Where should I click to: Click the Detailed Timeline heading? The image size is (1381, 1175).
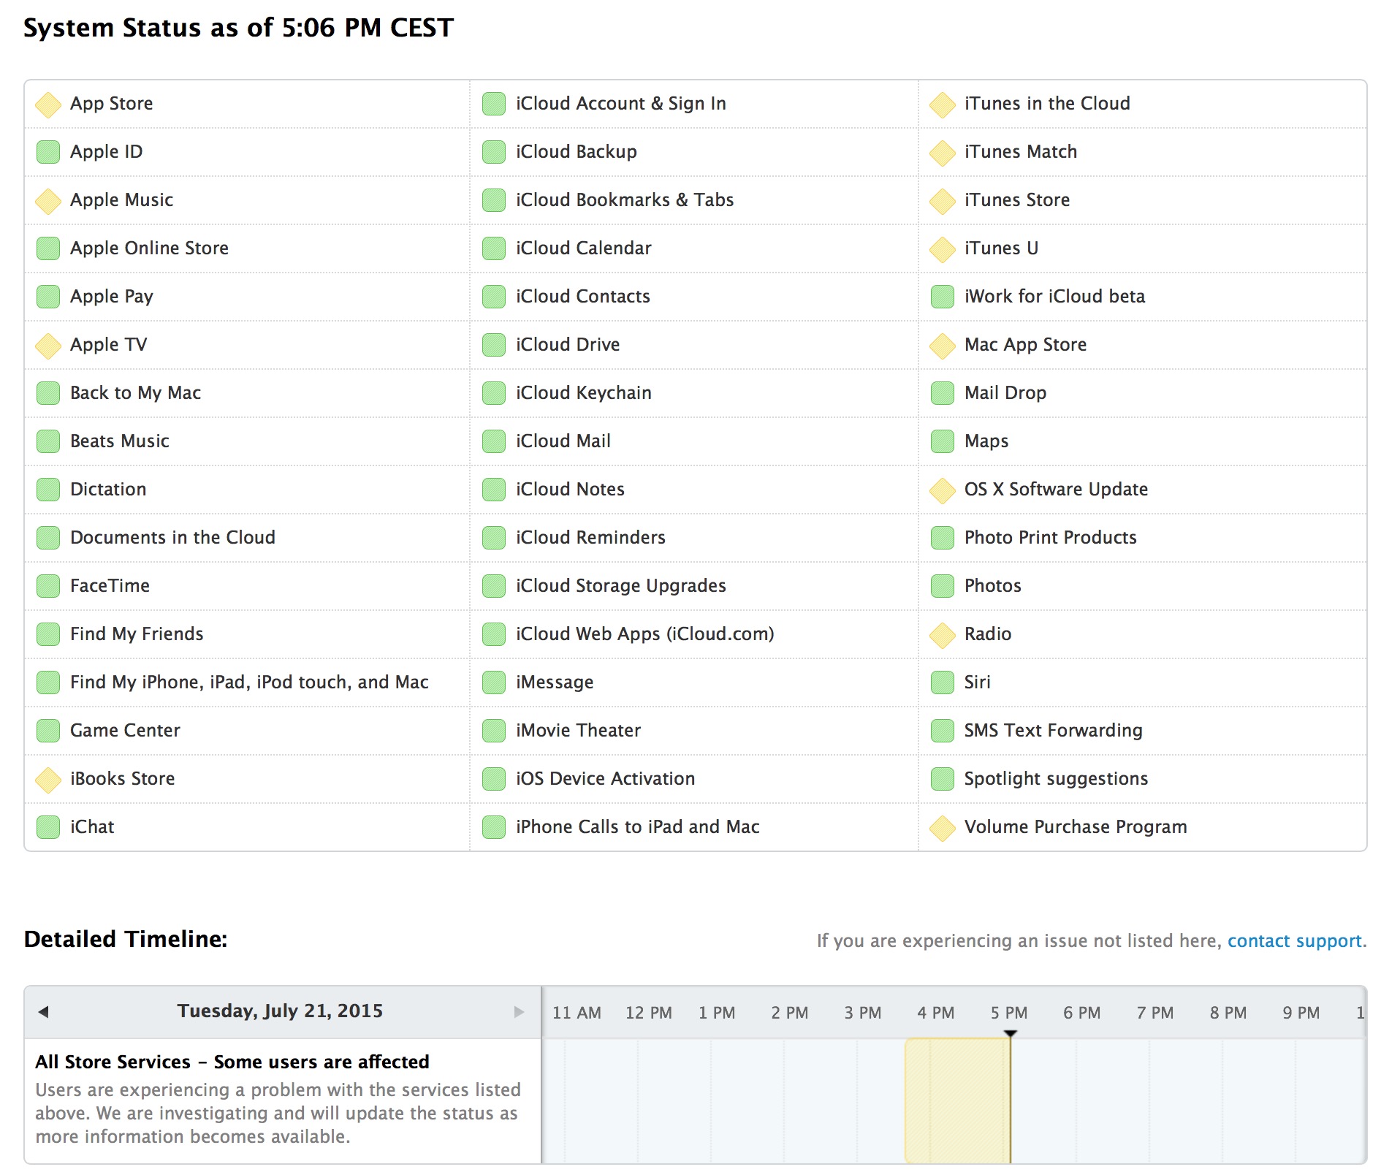(x=126, y=939)
